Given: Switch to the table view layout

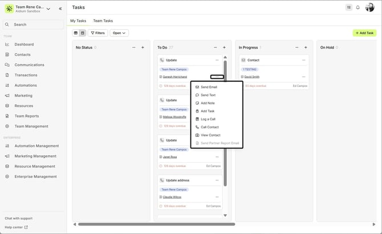Looking at the screenshot, I should point(76,33).
